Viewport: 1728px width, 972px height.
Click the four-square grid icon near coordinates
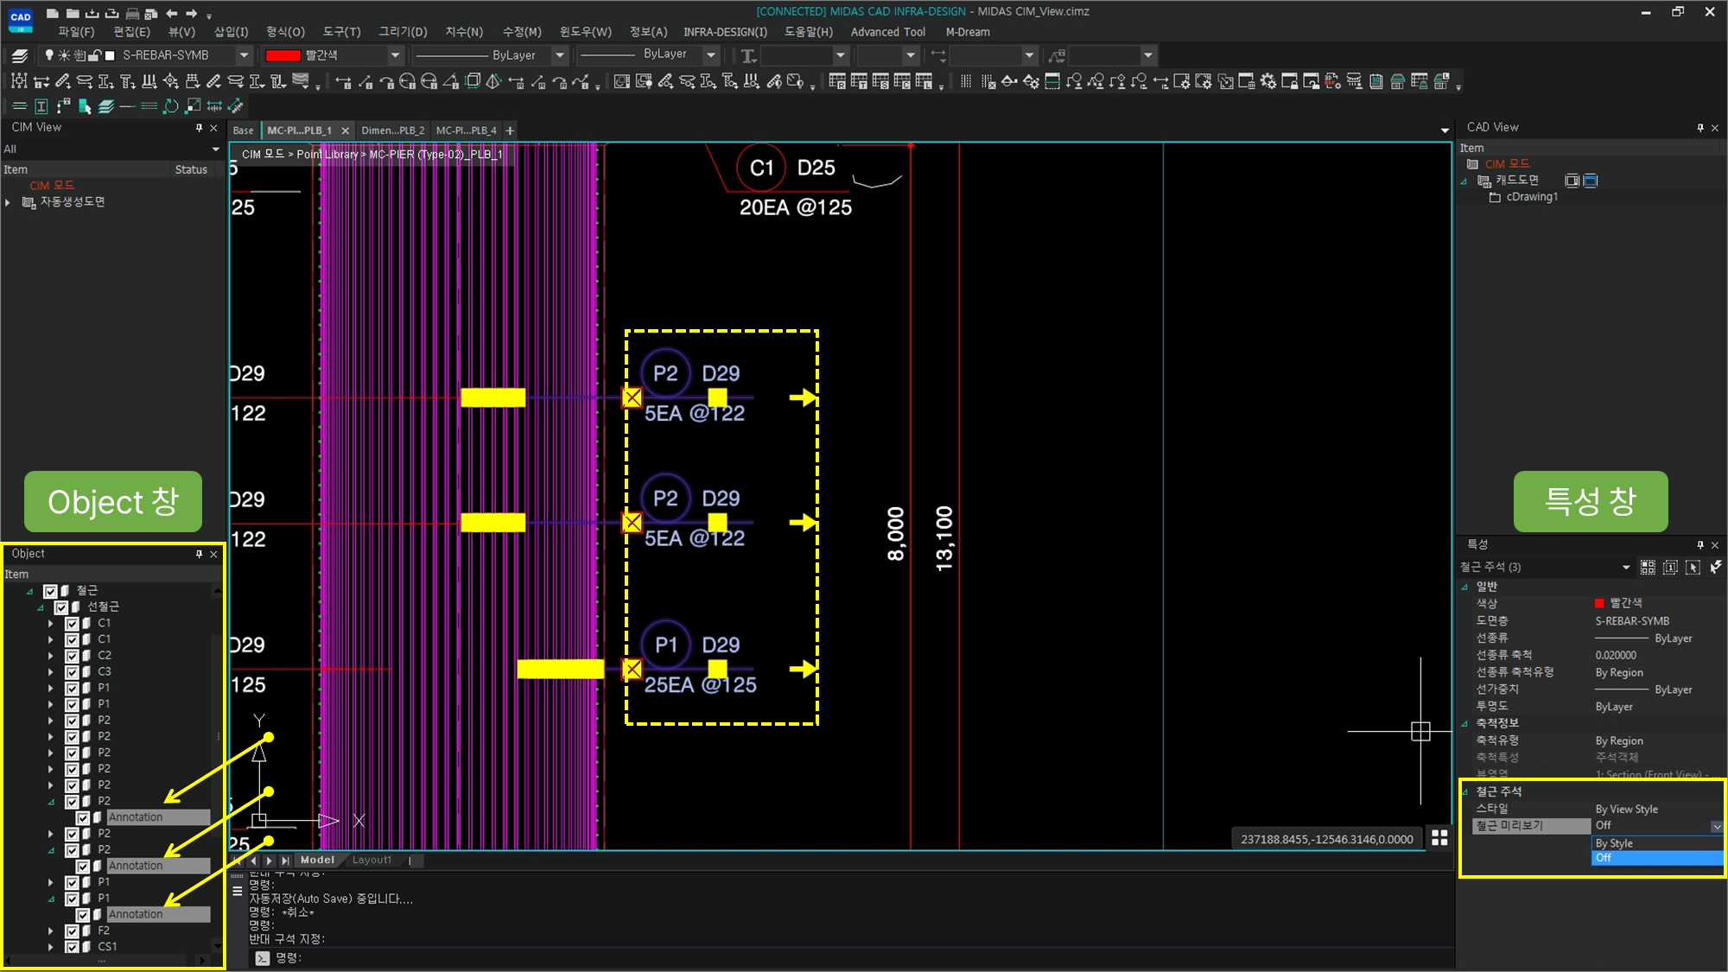pos(1439,837)
